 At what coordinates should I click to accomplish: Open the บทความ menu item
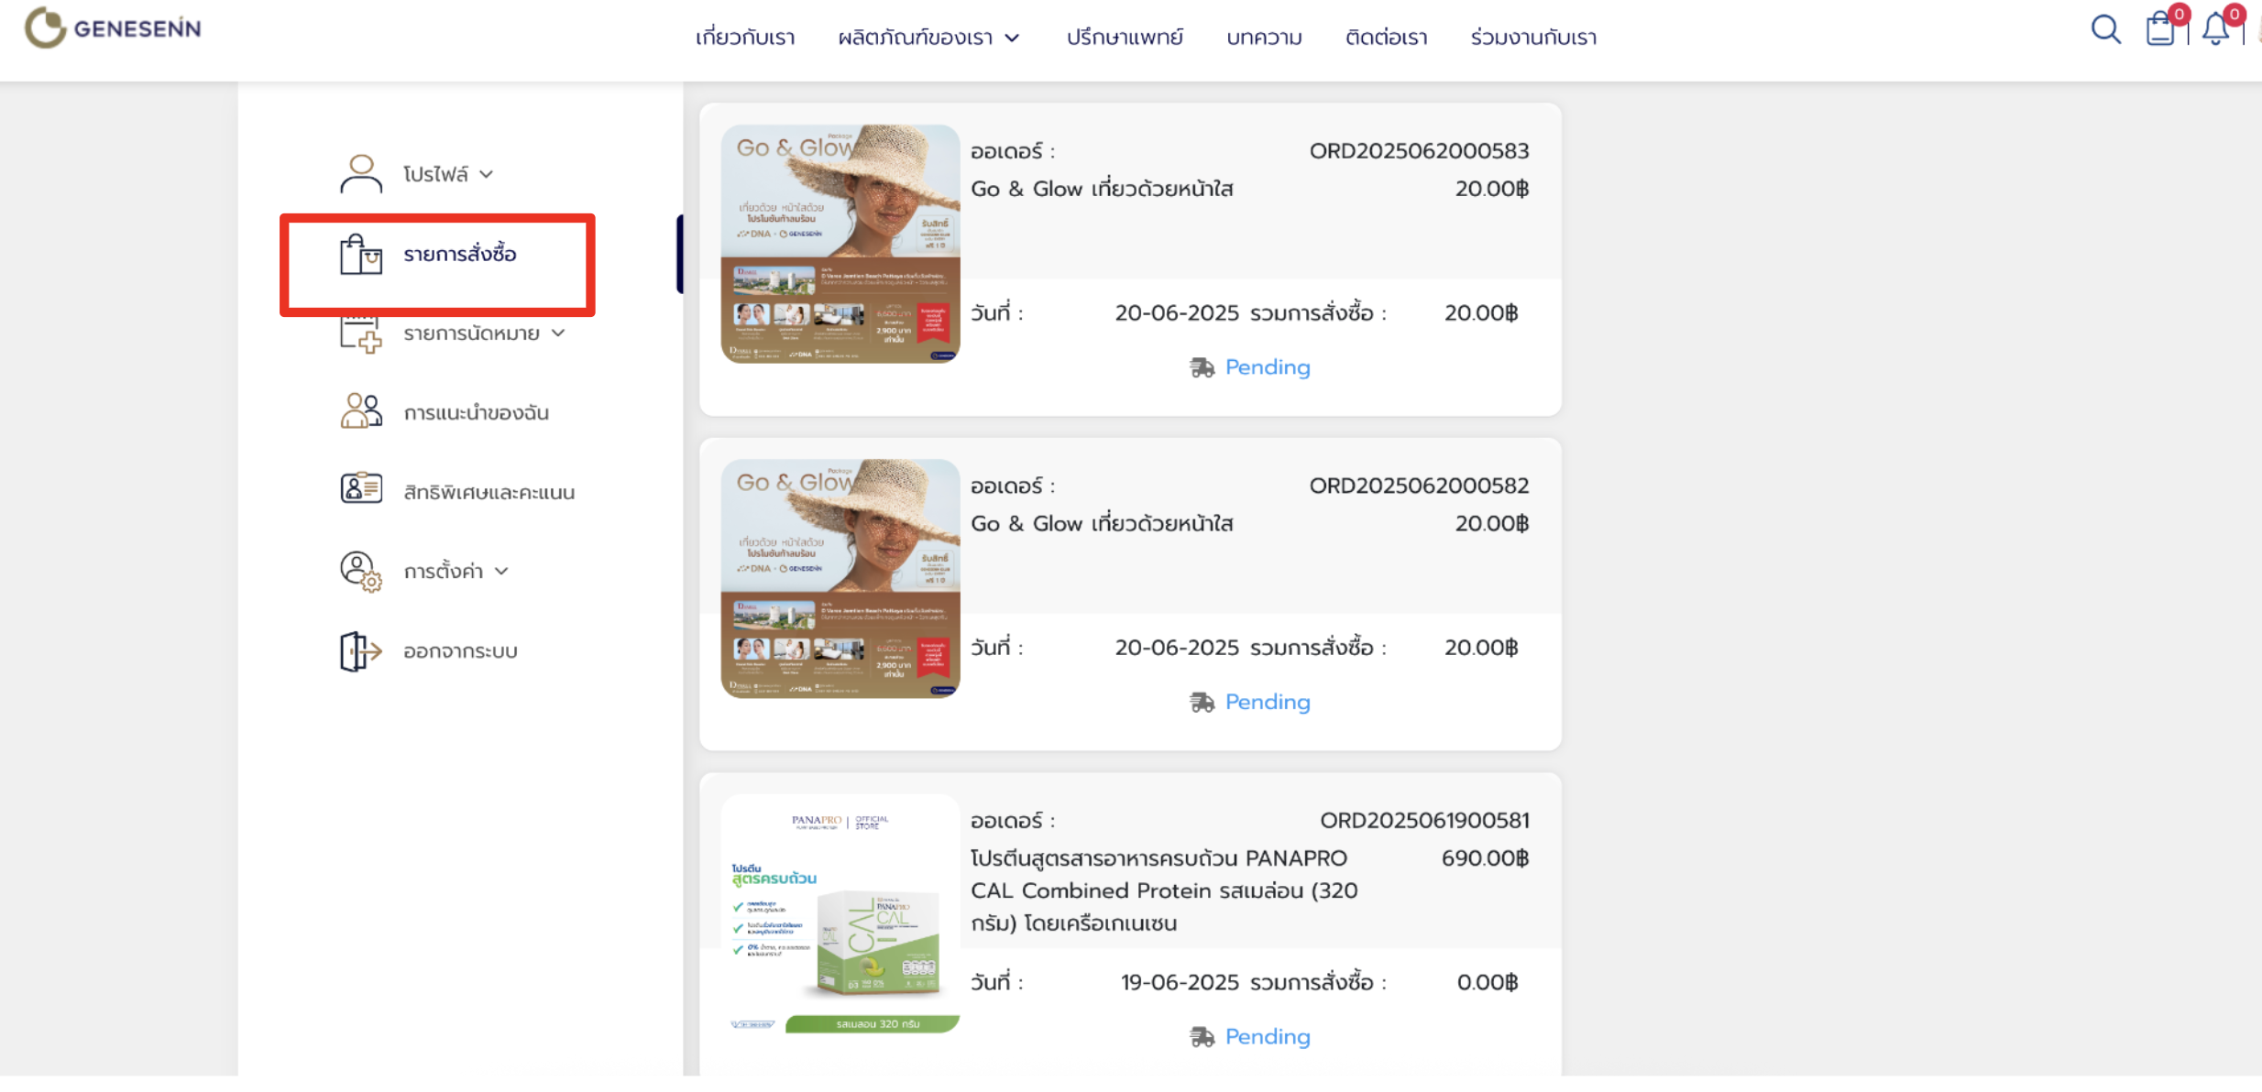pos(1264,38)
